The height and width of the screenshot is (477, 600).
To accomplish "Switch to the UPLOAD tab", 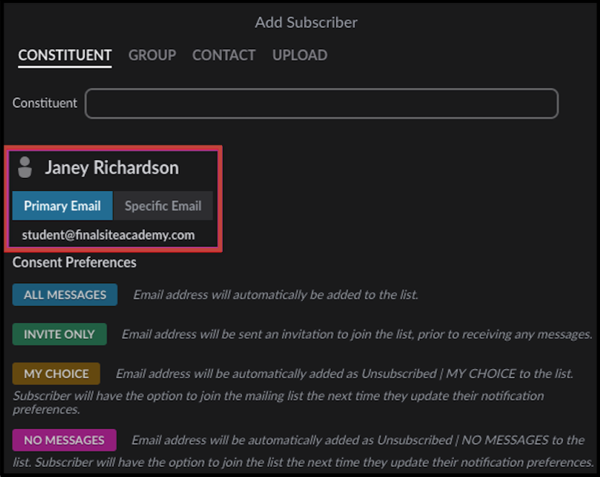I will tap(299, 55).
